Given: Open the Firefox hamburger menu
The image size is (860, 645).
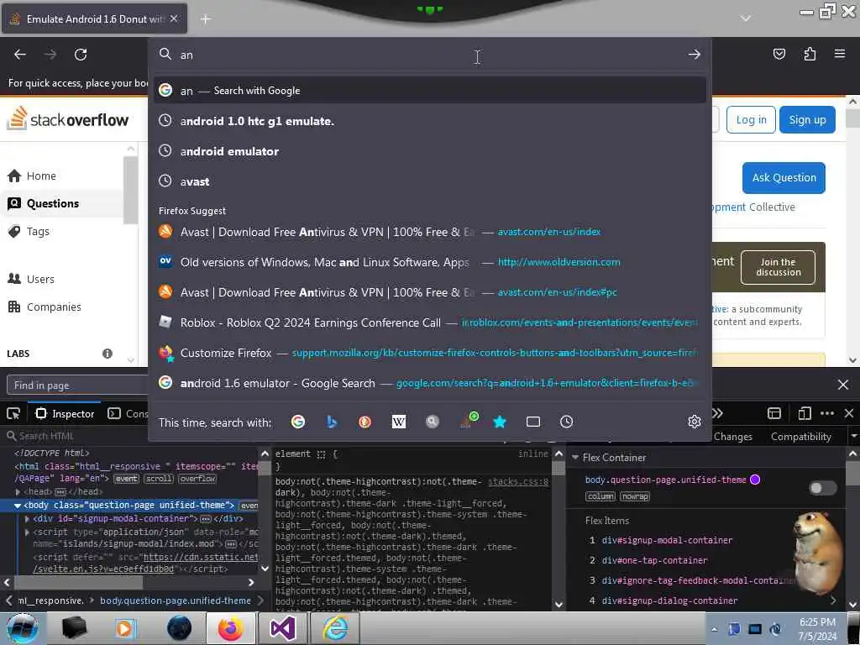Looking at the screenshot, I should [x=840, y=54].
